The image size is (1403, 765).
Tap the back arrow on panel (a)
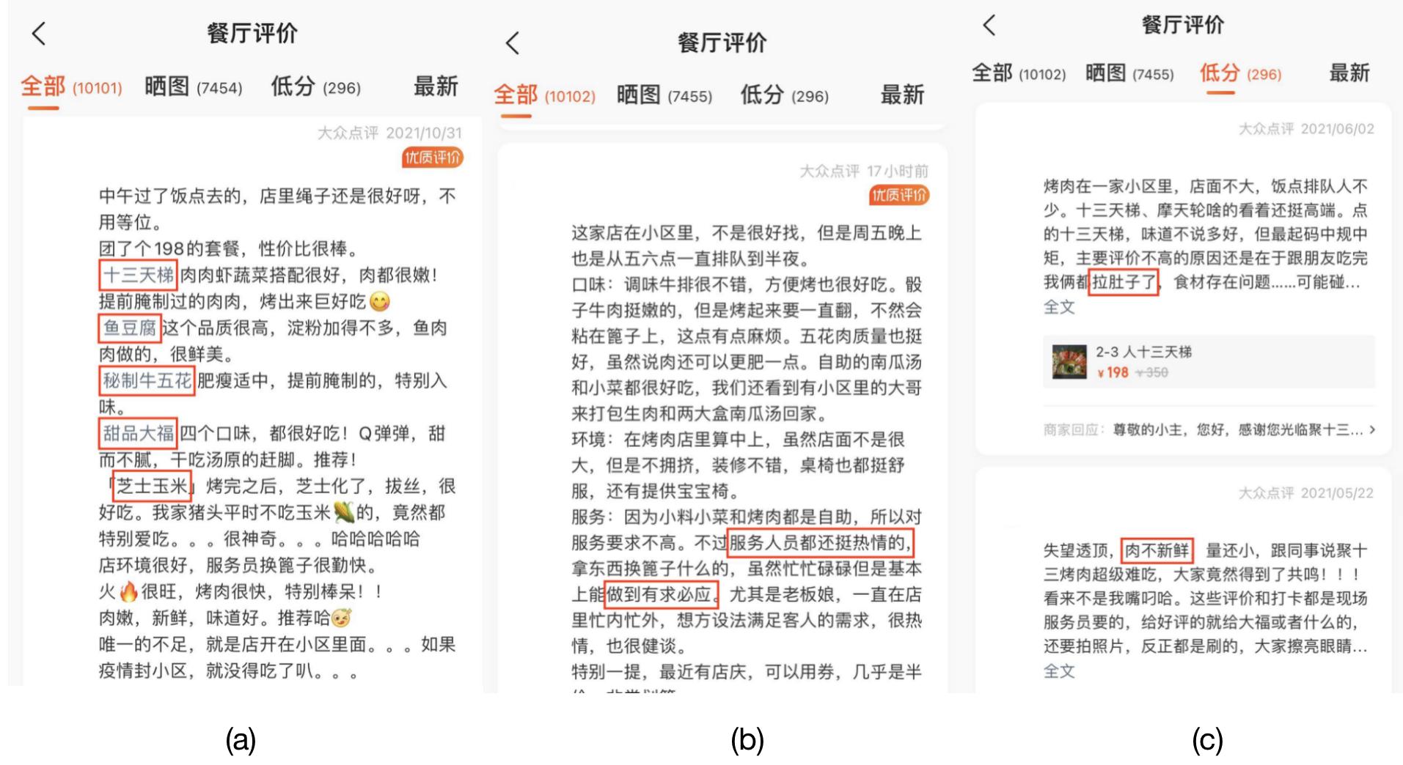pos(37,32)
